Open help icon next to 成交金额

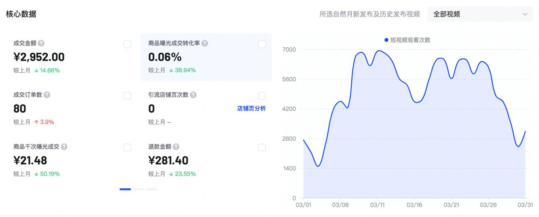41,43
